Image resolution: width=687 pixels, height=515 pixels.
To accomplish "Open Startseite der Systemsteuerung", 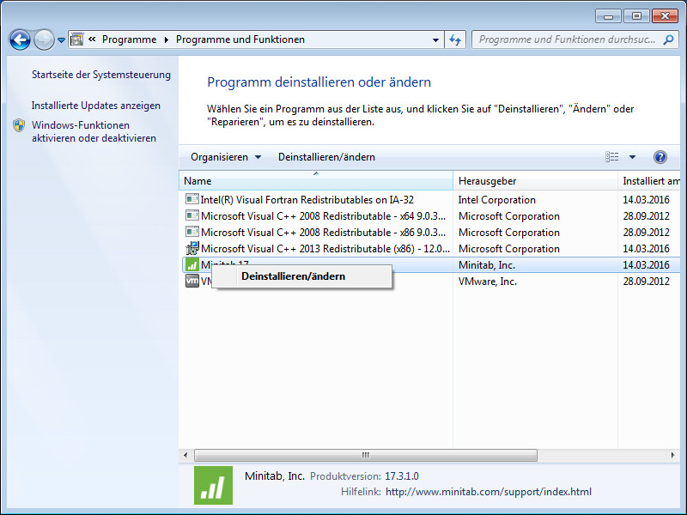I will [101, 75].
